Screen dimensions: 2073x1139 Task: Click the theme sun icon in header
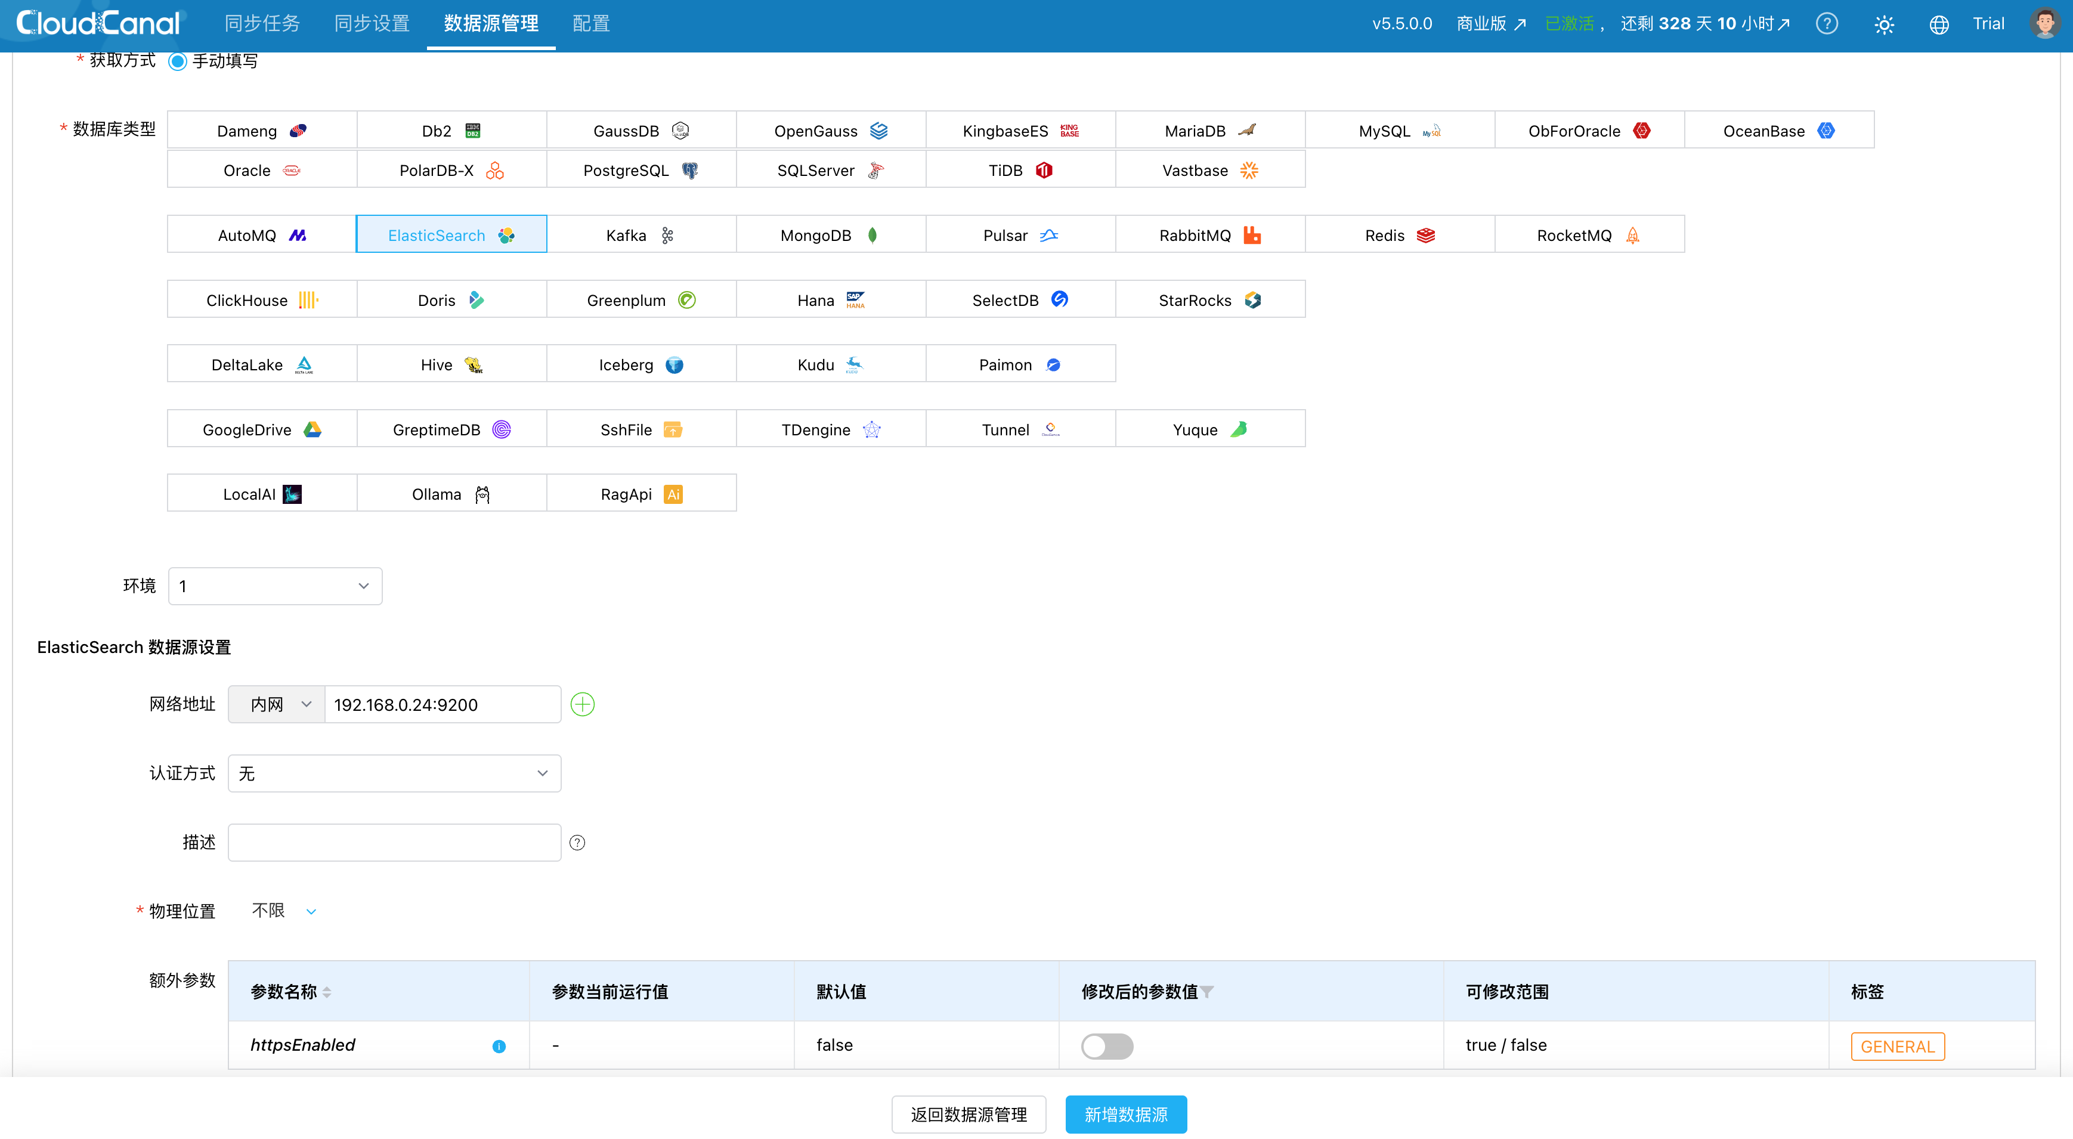(1884, 24)
